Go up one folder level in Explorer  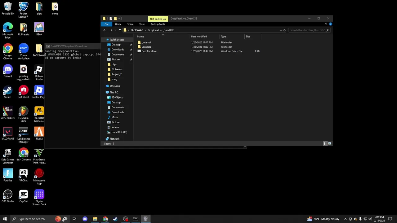120,30
